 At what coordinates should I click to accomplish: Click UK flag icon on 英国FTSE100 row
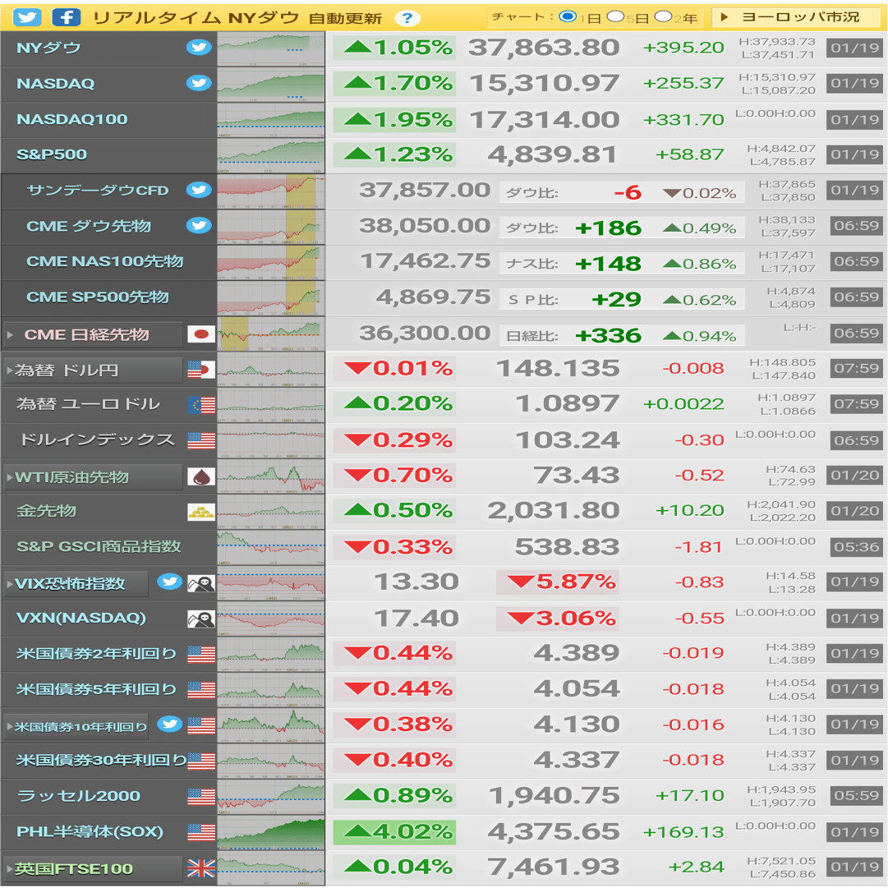(201, 868)
